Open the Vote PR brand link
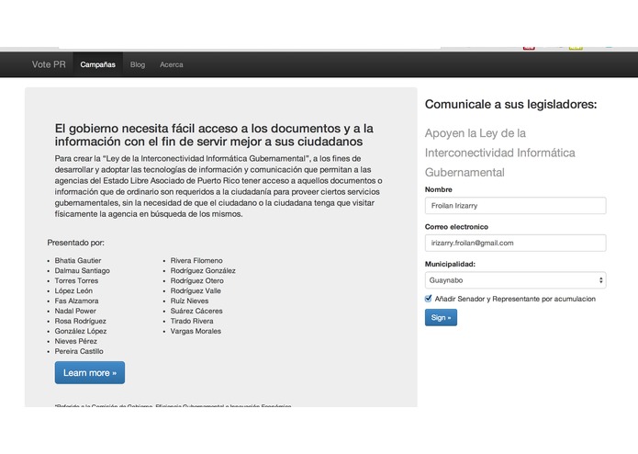Image resolution: width=638 pixels, height=454 pixels. (49, 64)
